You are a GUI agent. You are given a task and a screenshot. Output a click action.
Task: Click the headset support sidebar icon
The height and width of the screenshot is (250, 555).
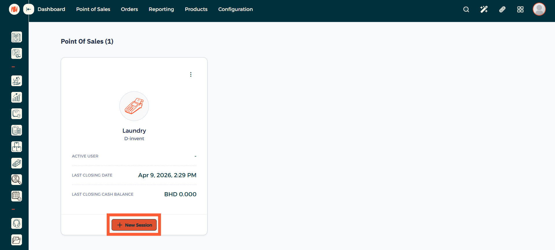[16, 223]
